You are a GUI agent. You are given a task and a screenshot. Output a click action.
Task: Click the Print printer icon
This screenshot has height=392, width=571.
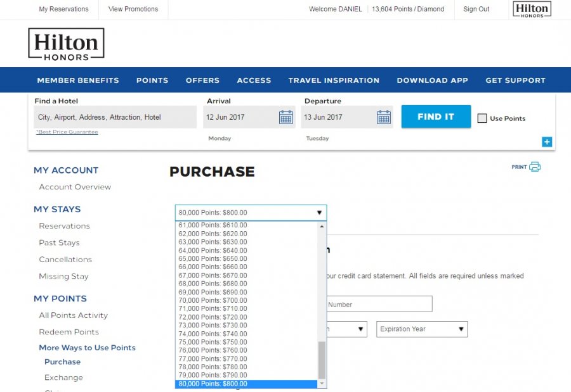534,167
